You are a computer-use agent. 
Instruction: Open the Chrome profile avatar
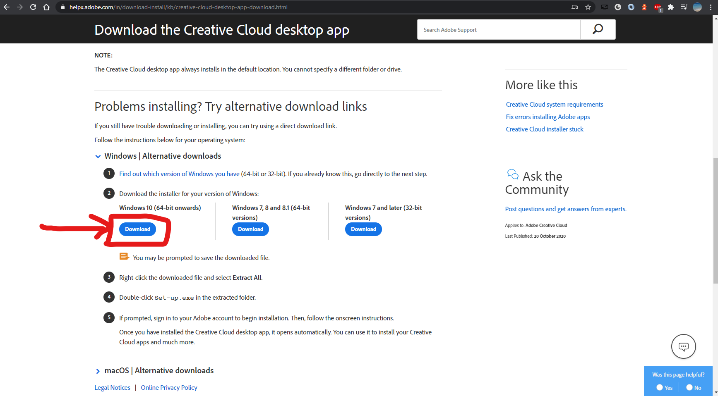click(697, 7)
